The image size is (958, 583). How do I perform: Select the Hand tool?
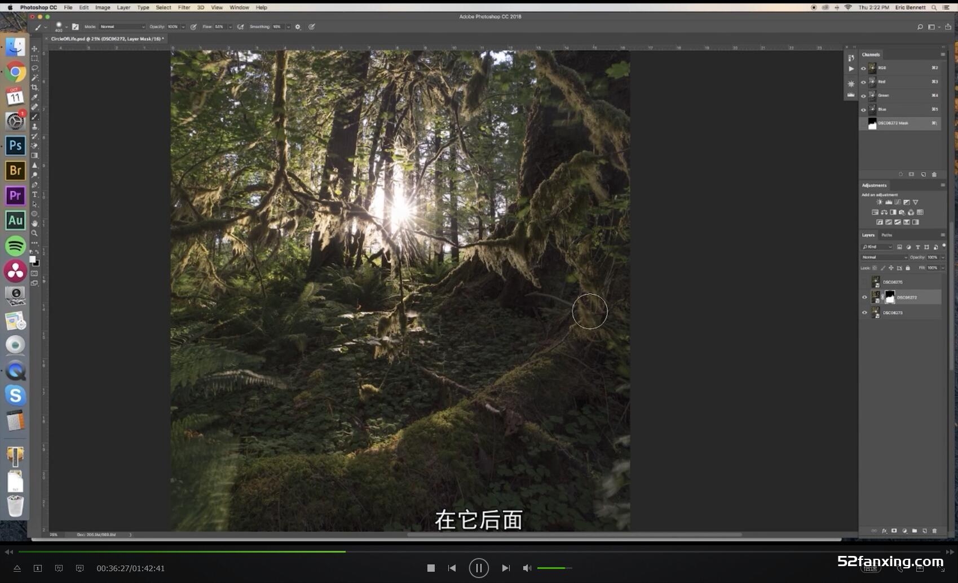tap(34, 224)
